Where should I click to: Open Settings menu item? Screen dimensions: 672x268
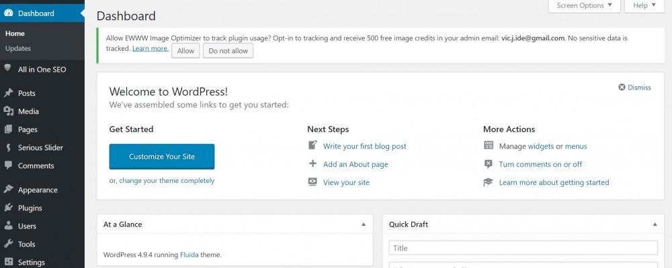point(42,262)
